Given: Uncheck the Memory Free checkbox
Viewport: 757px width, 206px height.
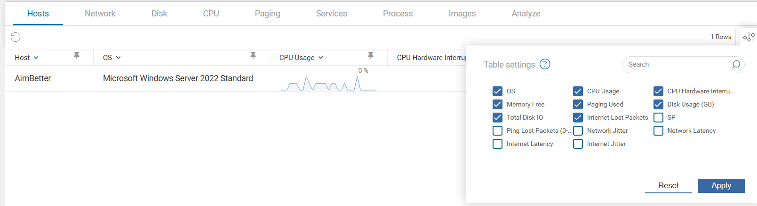Looking at the screenshot, I should (497, 104).
